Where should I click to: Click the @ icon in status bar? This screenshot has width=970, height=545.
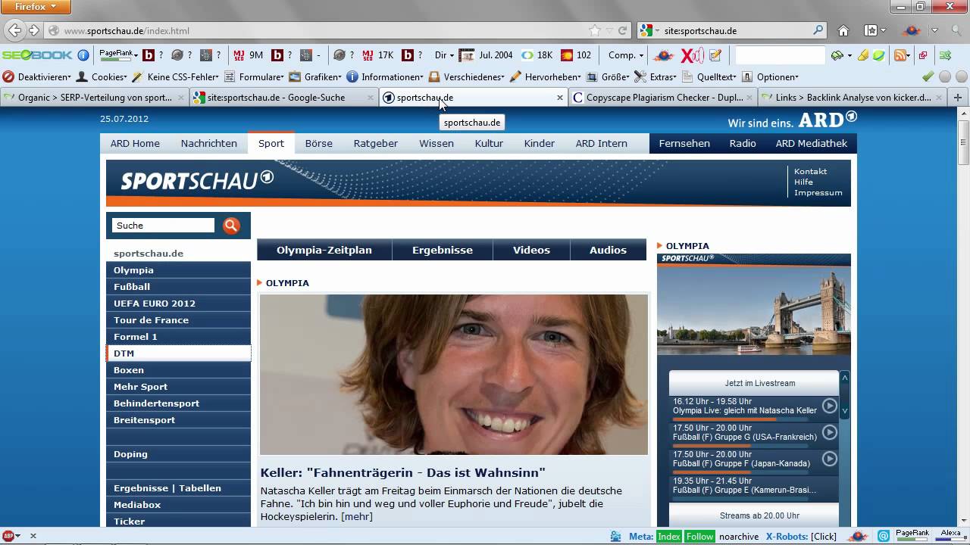click(884, 536)
